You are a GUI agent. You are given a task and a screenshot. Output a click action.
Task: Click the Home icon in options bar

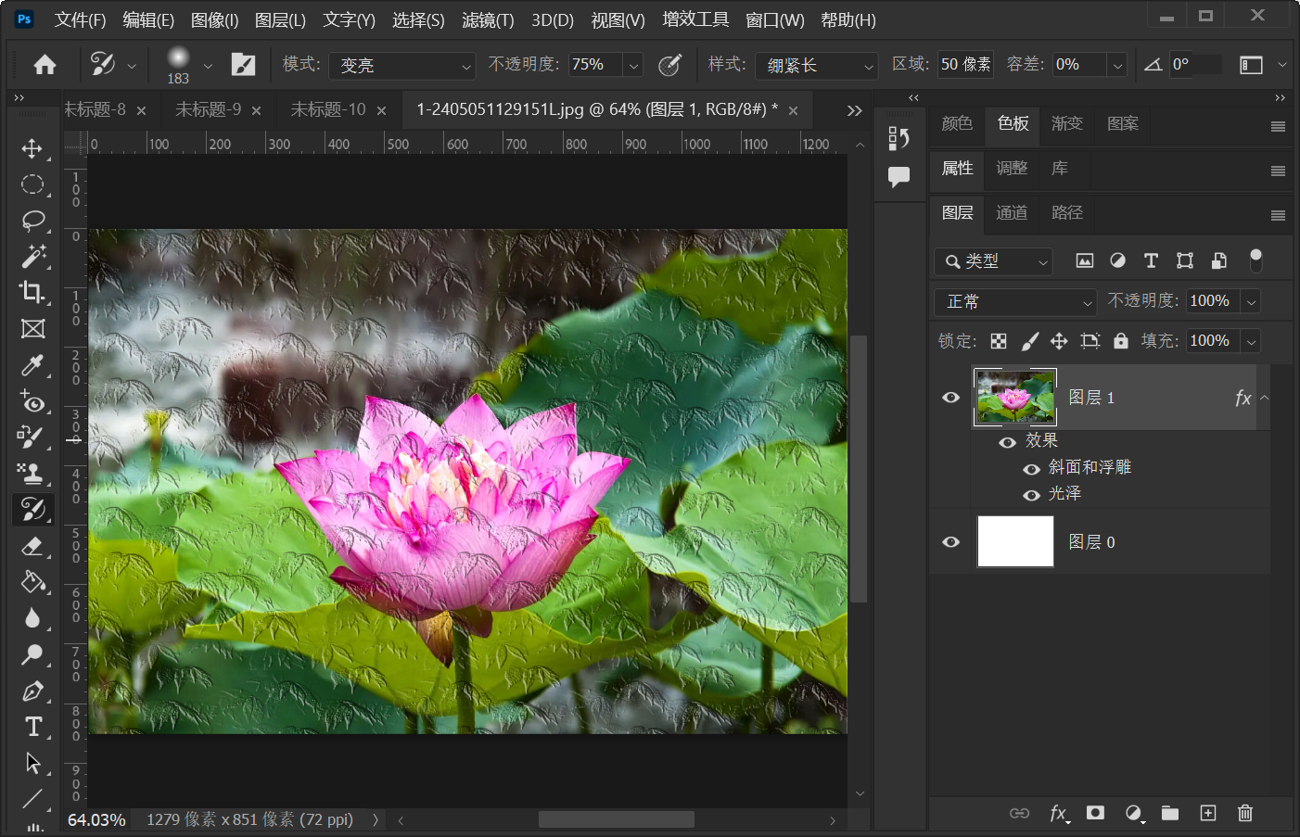pos(45,64)
